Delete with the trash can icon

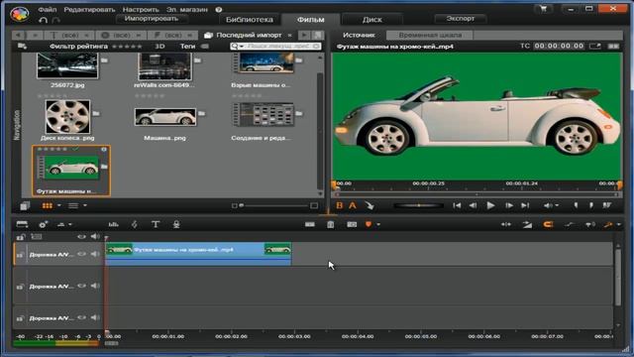click(330, 224)
